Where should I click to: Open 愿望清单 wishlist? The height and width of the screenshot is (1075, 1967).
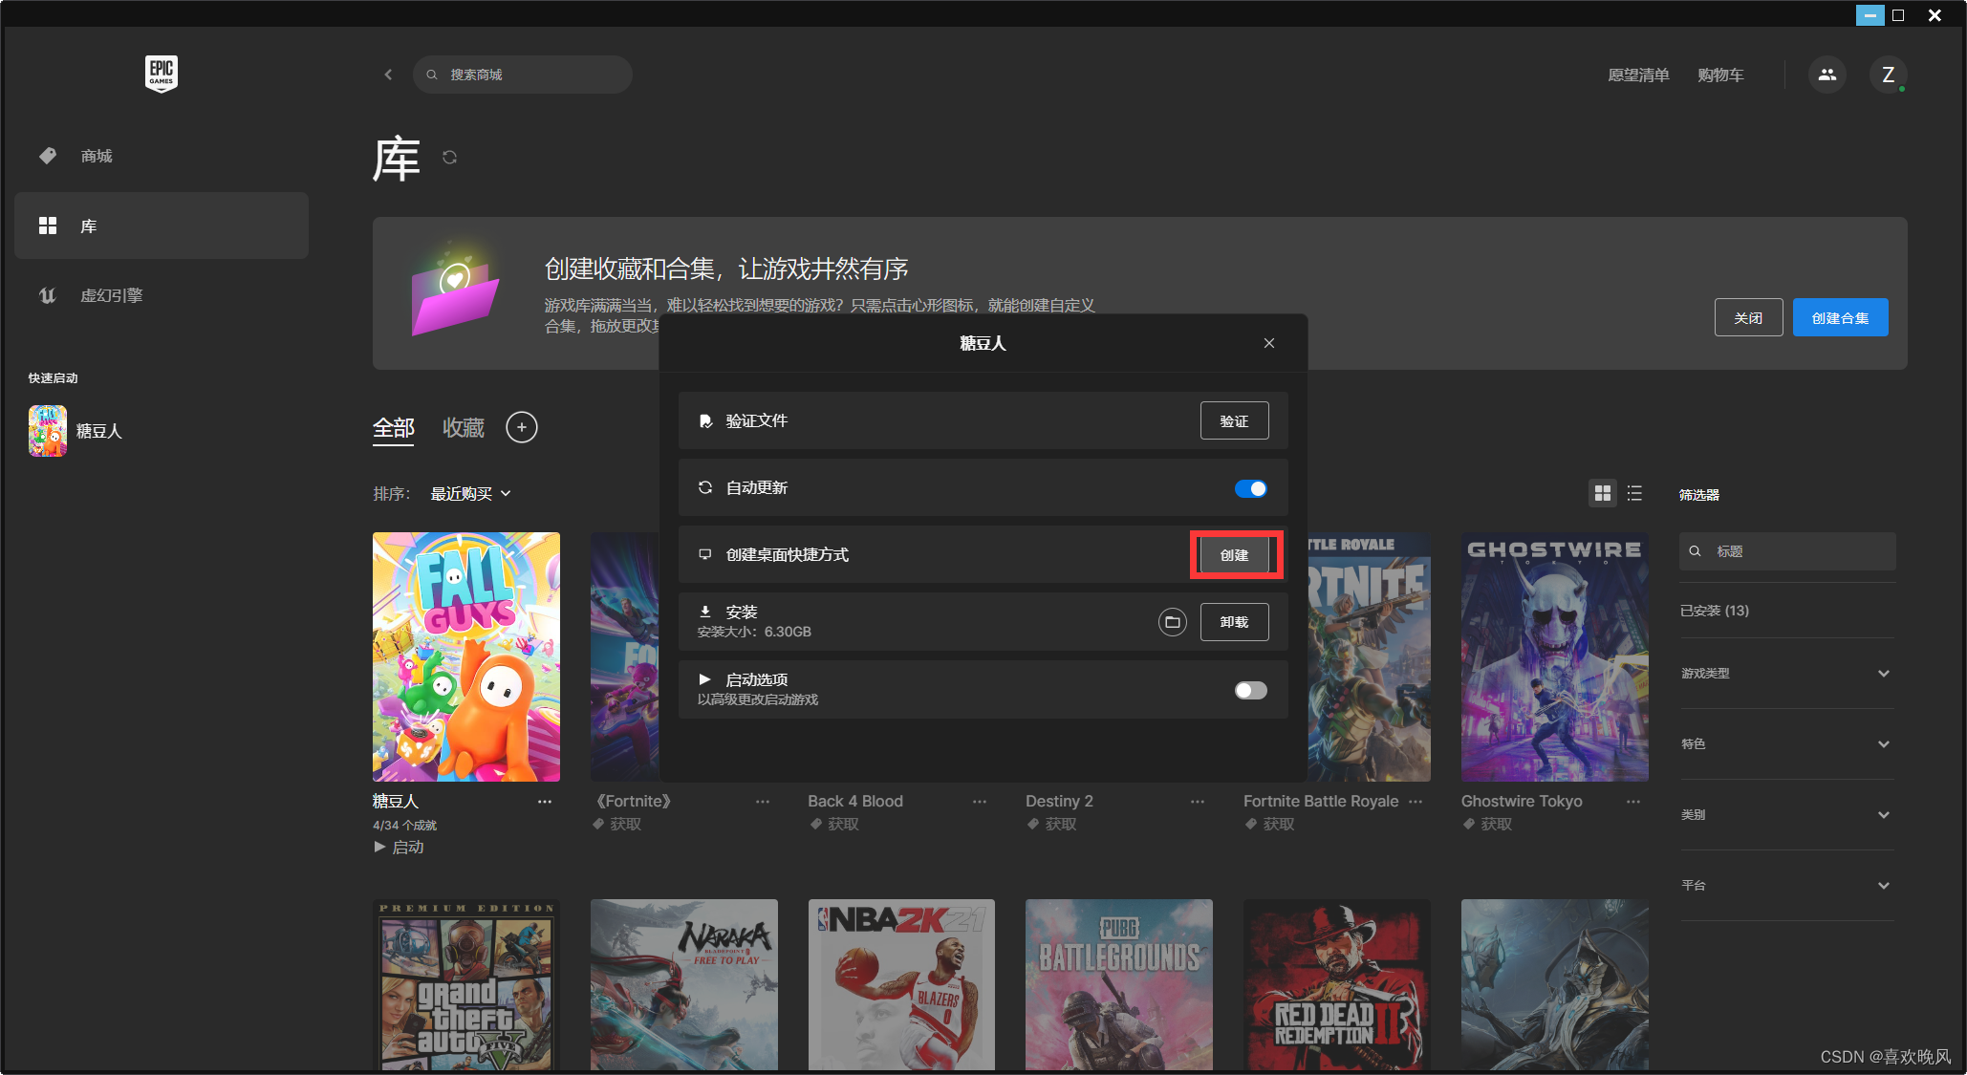[x=1638, y=75]
